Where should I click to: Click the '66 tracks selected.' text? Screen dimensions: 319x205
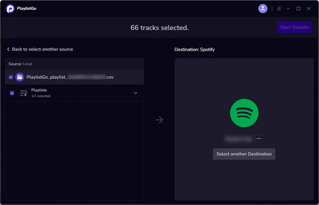tap(159, 28)
